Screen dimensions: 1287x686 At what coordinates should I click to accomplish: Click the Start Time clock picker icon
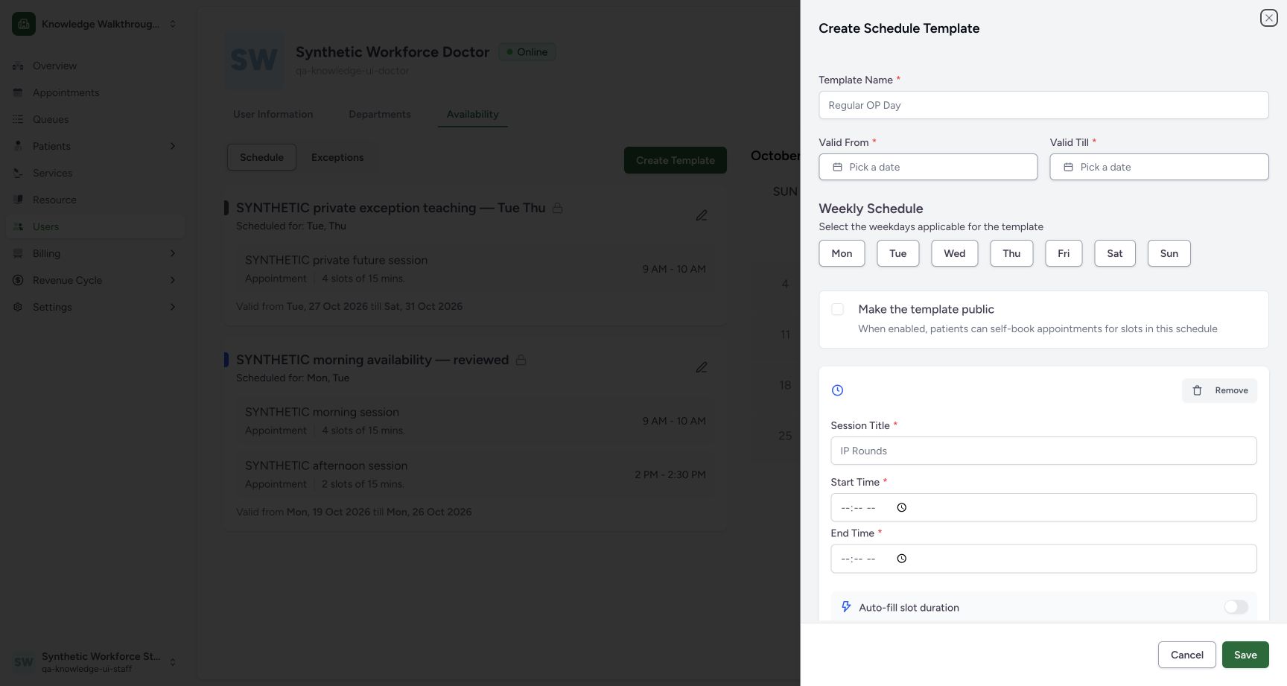[902, 507]
